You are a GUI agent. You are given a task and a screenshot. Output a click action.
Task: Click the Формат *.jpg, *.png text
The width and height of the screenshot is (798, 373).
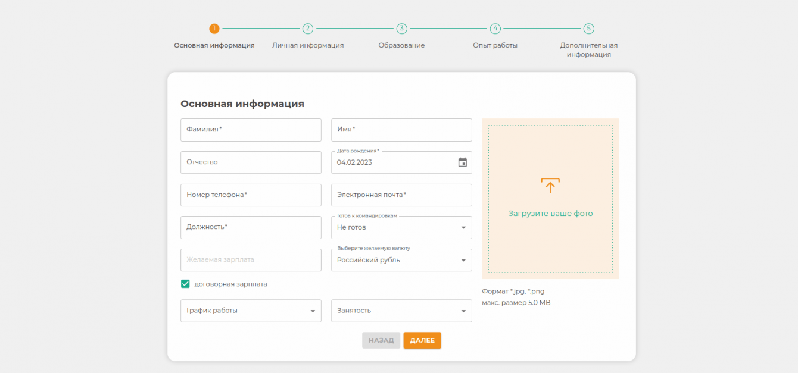click(x=513, y=291)
